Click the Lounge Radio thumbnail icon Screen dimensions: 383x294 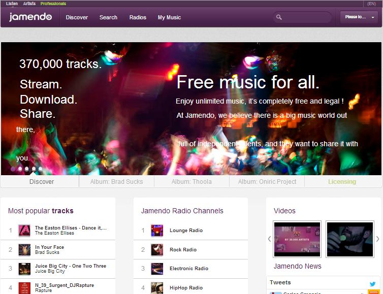(157, 231)
